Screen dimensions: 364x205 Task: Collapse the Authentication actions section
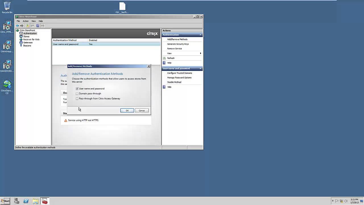point(200,35)
